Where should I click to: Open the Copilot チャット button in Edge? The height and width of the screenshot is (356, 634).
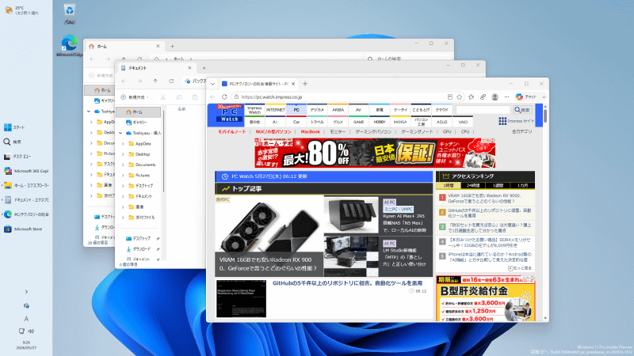coord(527,97)
